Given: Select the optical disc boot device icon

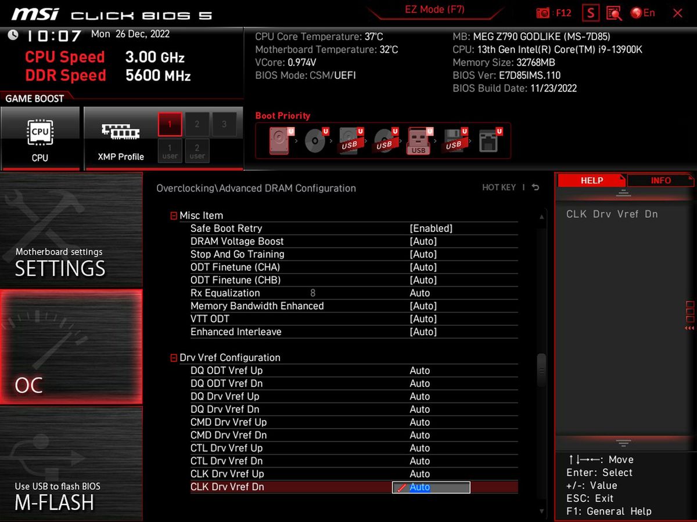Looking at the screenshot, I should tap(317, 140).
